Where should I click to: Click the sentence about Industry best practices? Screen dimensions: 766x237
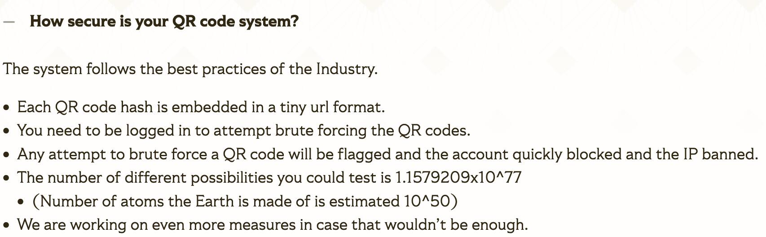pos(190,69)
